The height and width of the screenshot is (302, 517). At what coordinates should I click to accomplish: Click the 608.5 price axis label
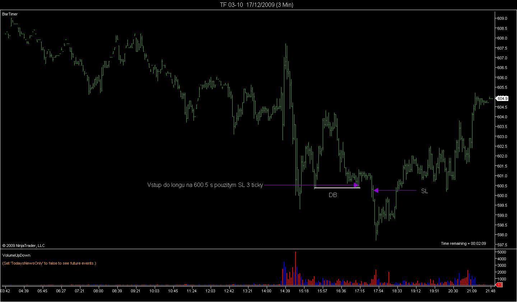point(502,28)
